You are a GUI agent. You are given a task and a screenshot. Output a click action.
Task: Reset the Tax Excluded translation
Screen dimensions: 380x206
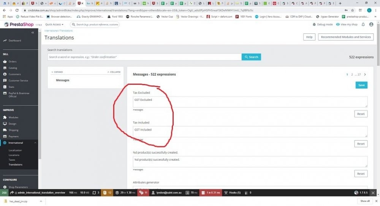click(x=361, y=114)
